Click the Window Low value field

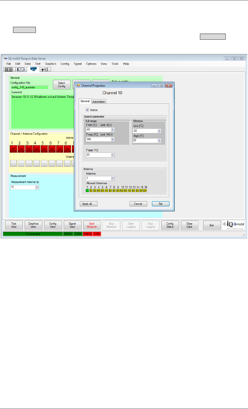click(145, 131)
